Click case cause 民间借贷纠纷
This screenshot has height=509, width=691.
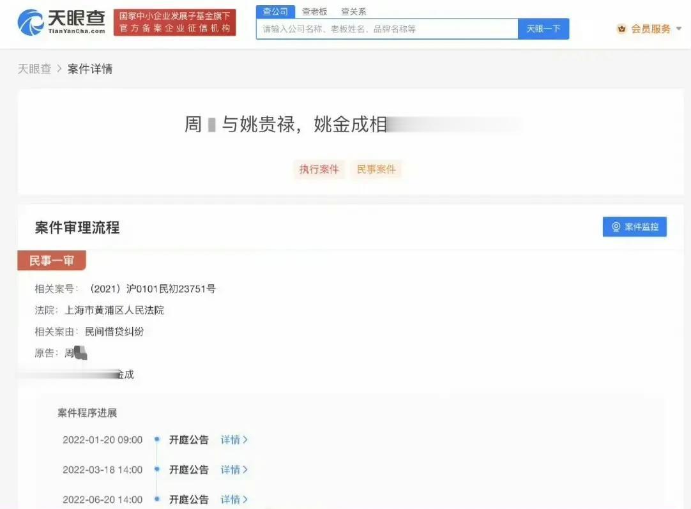tap(114, 331)
